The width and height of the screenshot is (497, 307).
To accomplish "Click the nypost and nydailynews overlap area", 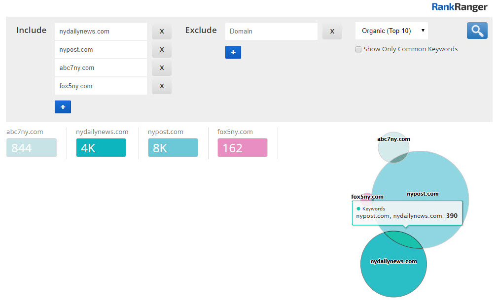I will point(404,239).
